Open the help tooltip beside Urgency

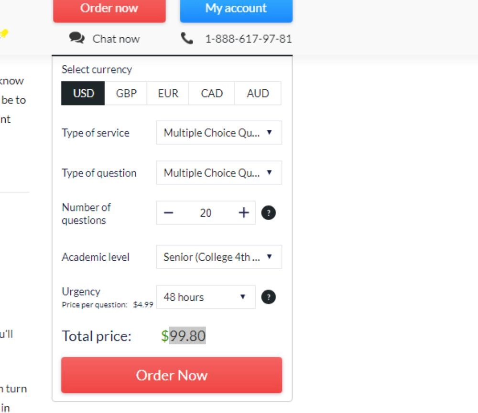pyautogui.click(x=269, y=297)
